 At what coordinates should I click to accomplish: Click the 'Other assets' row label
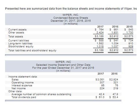coord(16,33)
